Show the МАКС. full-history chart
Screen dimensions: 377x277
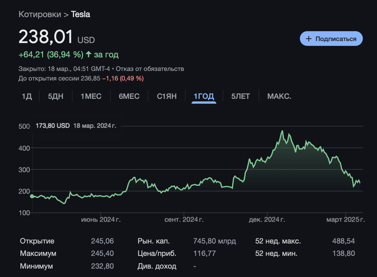pos(279,96)
